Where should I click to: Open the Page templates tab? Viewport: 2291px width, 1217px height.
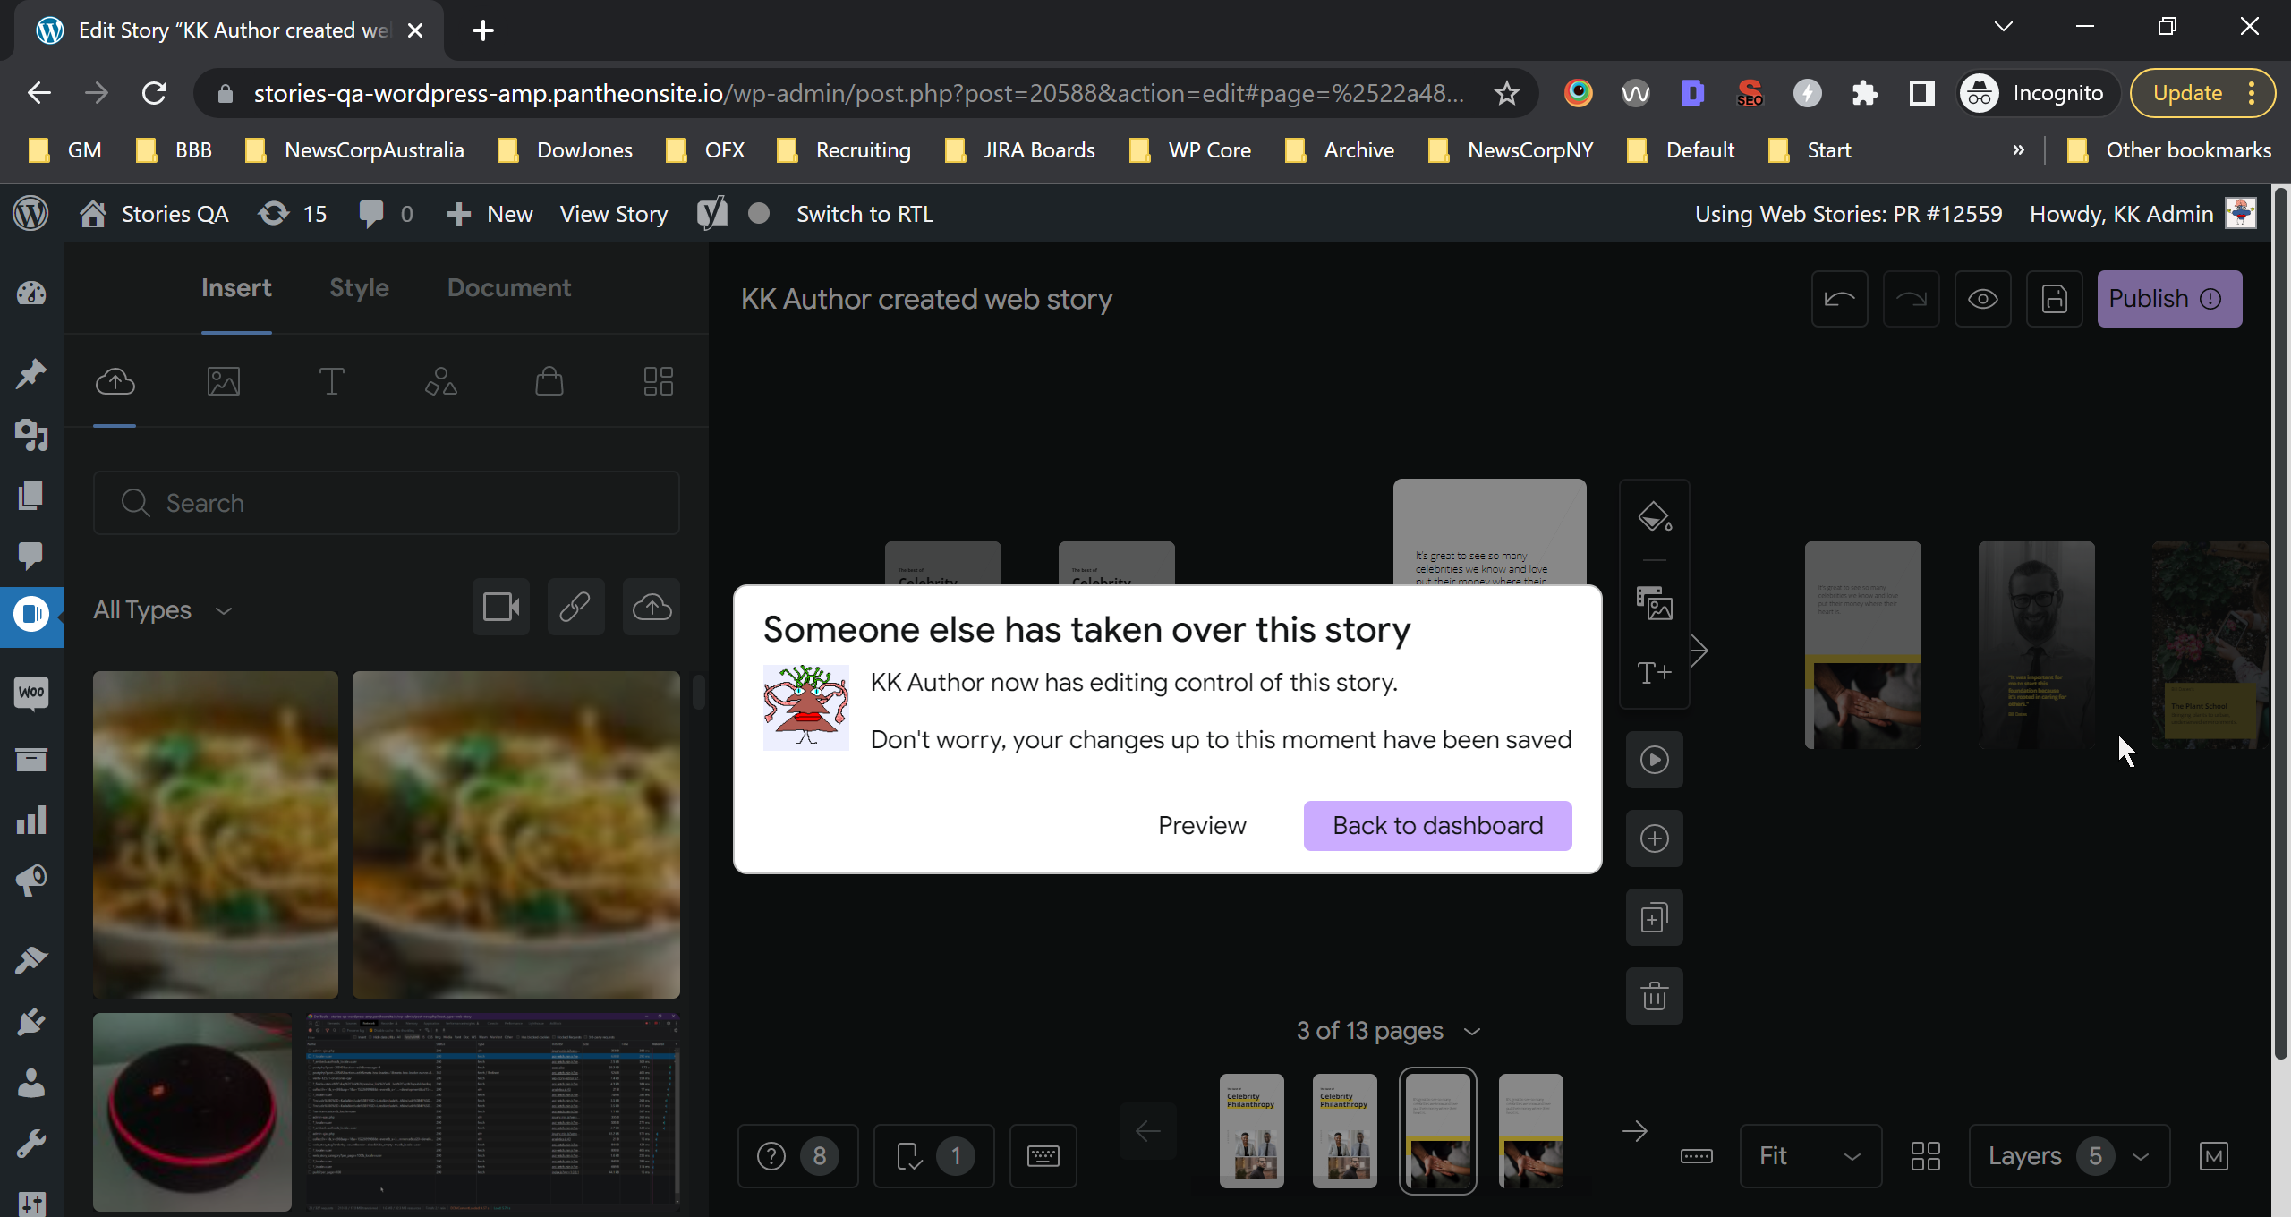659,382
